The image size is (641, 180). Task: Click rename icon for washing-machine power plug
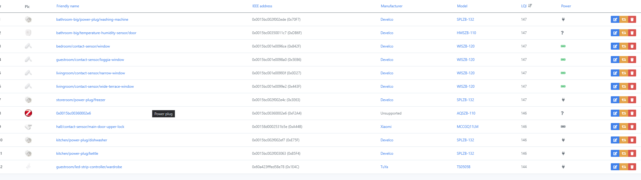point(615,19)
